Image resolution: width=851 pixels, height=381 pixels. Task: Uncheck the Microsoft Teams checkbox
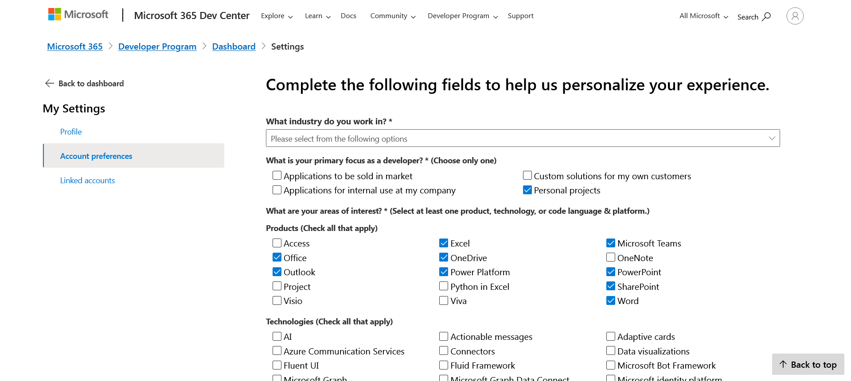pyautogui.click(x=611, y=243)
